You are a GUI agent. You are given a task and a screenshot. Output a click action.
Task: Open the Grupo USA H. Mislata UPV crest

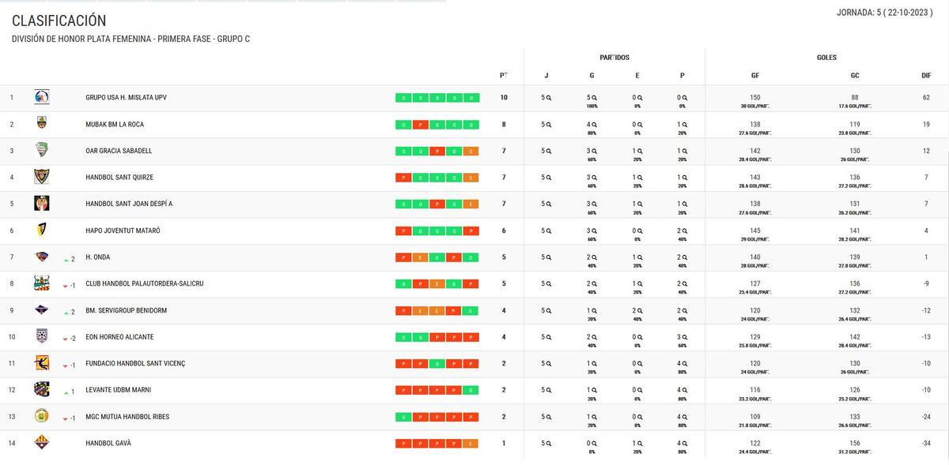(x=41, y=97)
